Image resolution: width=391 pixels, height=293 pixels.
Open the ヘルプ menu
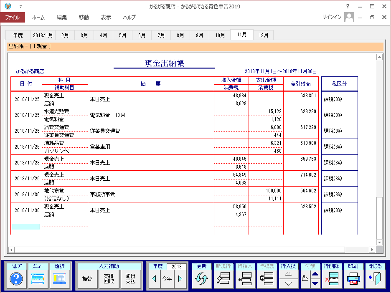point(129,18)
